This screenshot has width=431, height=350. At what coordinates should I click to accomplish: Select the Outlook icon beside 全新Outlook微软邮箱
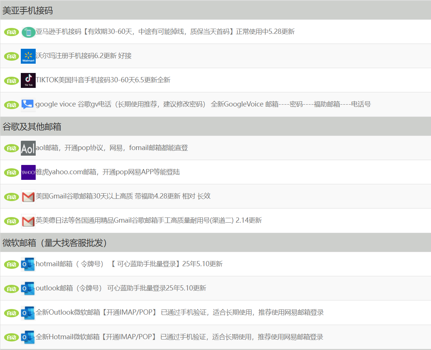click(x=29, y=313)
